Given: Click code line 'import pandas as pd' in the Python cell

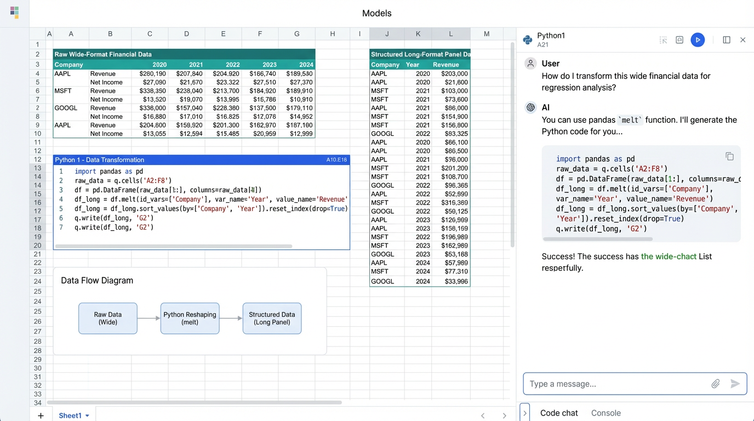Looking at the screenshot, I should pos(109,172).
